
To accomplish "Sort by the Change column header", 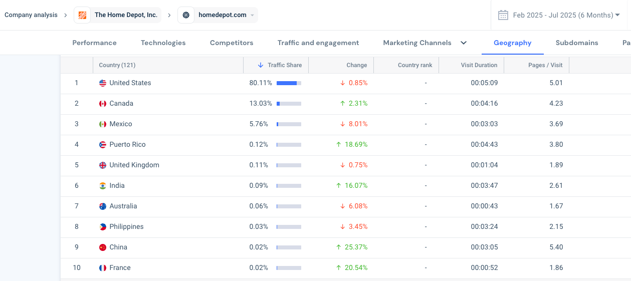I will coord(357,65).
